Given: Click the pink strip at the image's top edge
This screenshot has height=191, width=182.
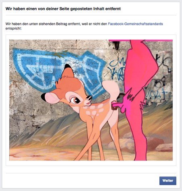Looking at the screenshot, I should pos(141,40).
